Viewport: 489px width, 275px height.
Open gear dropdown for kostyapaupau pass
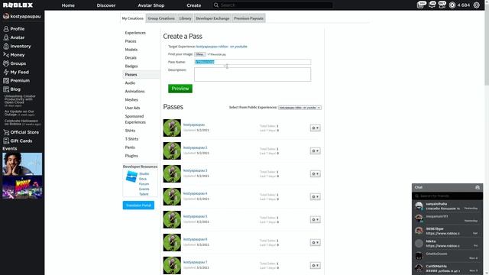tap(316, 128)
